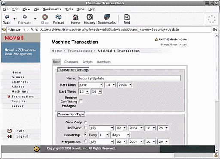Viewport: 220px width, 159px height.
Task: Open the Edit menu
Action: coord(15,9)
